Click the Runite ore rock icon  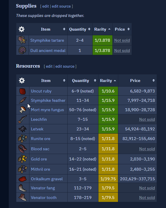click(x=23, y=139)
